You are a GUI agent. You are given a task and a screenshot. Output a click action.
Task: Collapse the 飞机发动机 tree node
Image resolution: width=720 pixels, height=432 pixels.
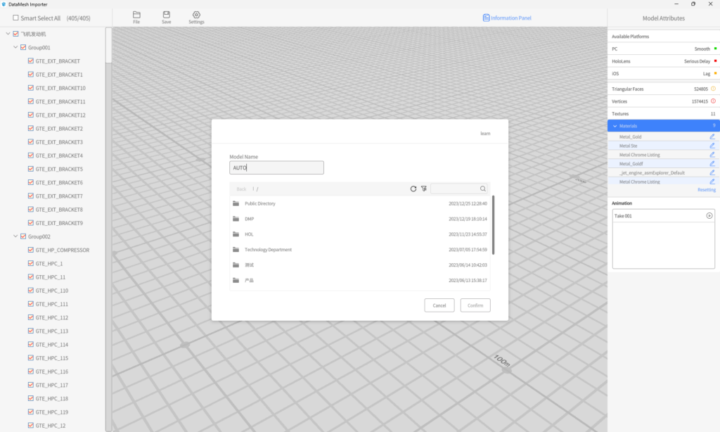(x=8, y=34)
